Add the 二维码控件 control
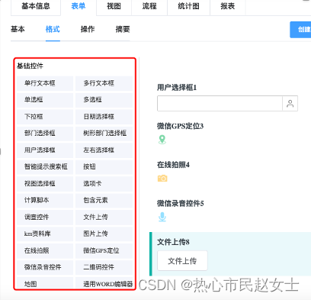Screen dimensions: 311x300 (x=104, y=267)
